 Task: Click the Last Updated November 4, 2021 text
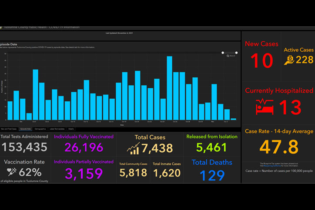pos(119,33)
